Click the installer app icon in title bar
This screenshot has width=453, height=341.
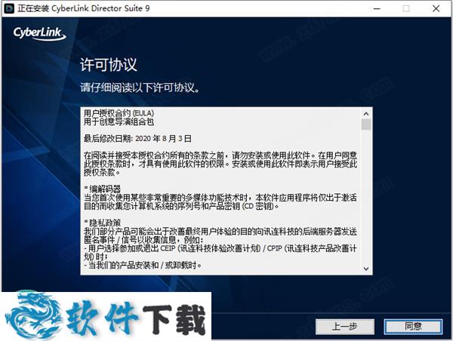(x=9, y=8)
